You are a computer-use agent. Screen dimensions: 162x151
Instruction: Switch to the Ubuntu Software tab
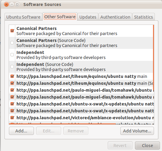pyautogui.click(x=23, y=17)
